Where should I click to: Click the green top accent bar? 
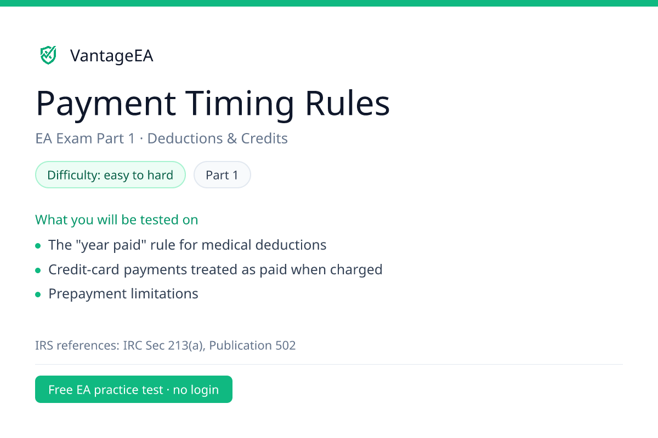(329, 3)
